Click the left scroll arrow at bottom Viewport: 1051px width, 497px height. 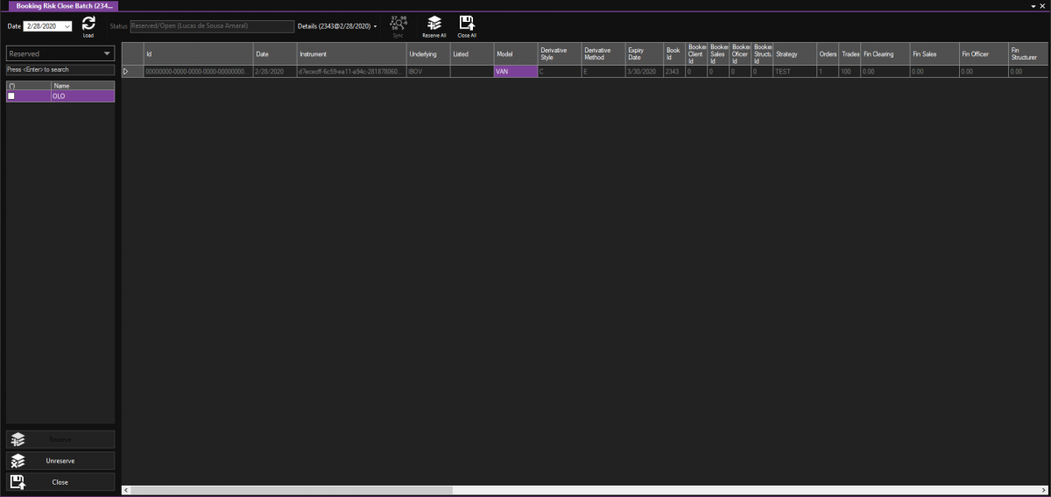click(125, 491)
